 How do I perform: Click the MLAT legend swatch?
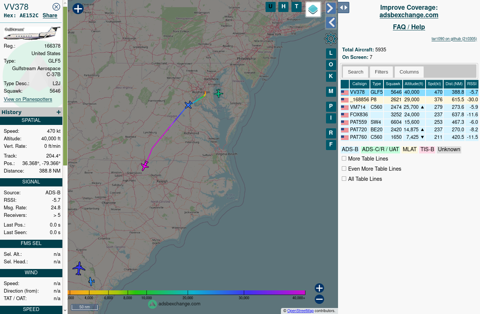409,149
